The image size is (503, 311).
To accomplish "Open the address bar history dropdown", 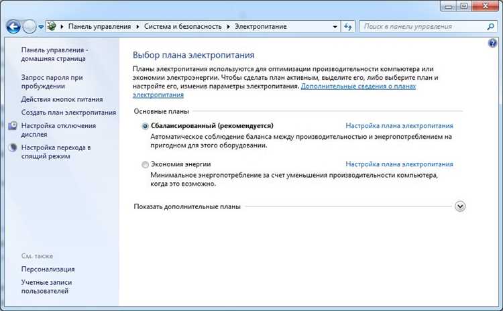I will [335, 27].
